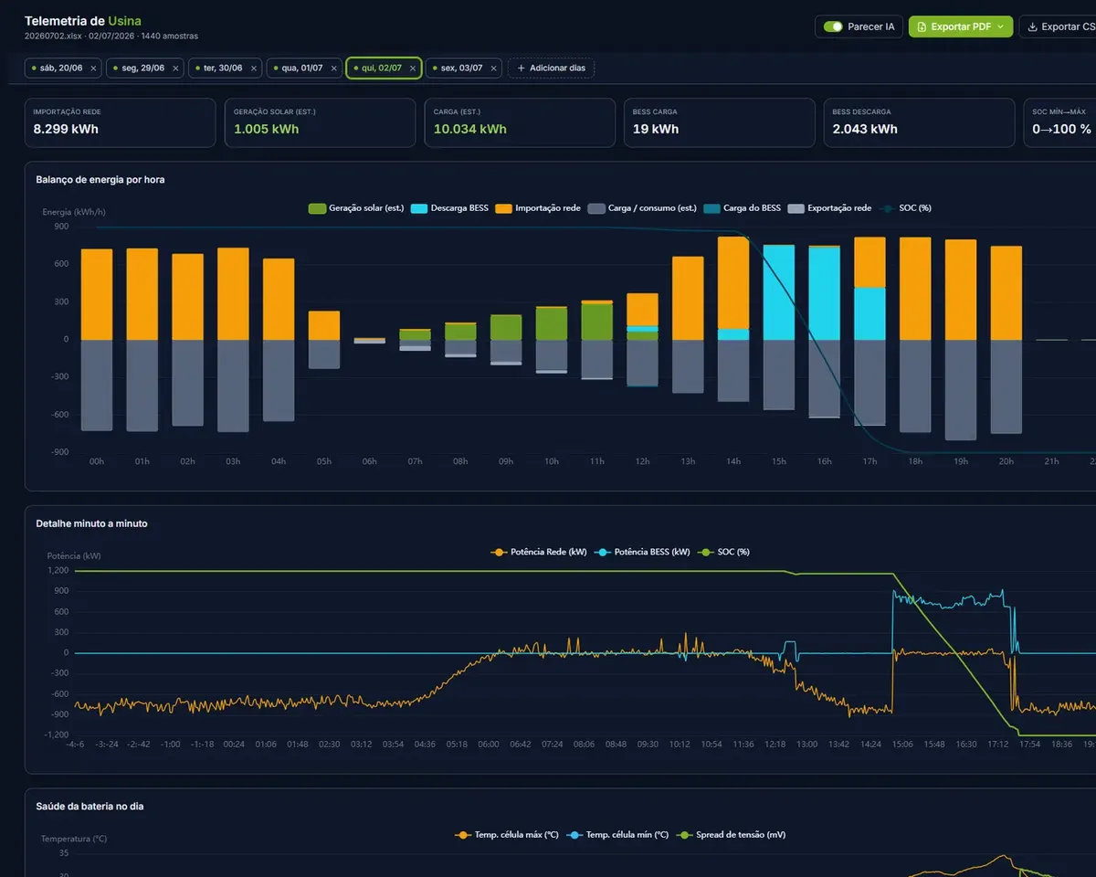Click the 20260702.xlsx file info text

pos(111,37)
